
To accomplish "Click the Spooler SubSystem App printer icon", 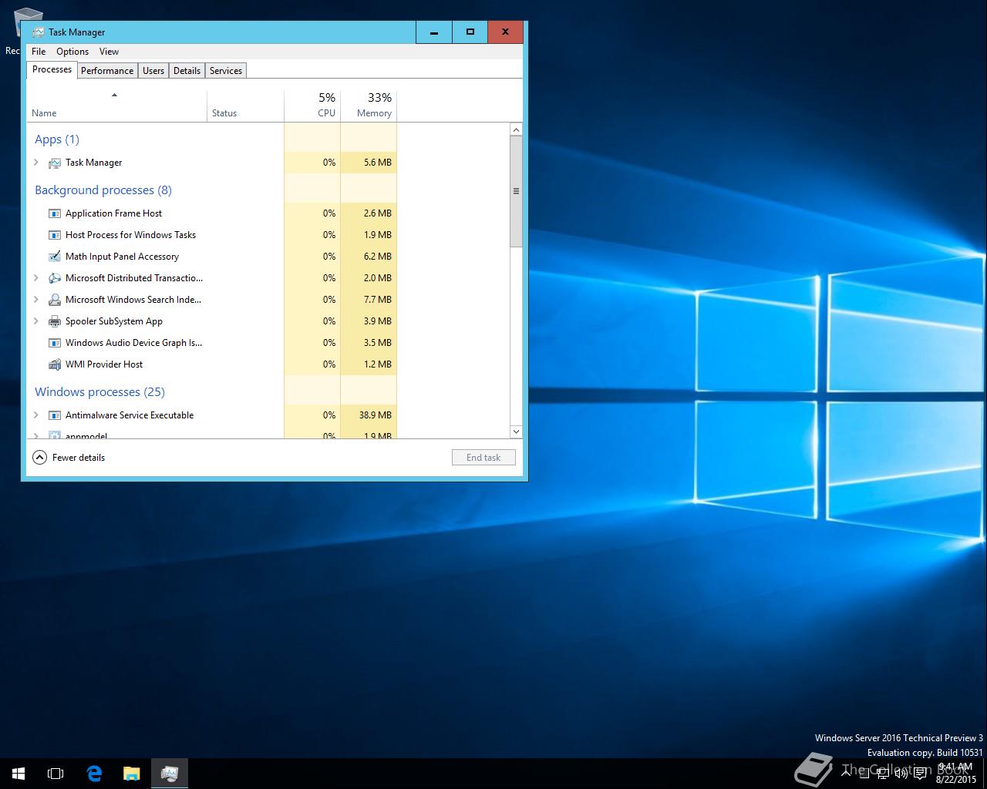I will pyautogui.click(x=55, y=321).
